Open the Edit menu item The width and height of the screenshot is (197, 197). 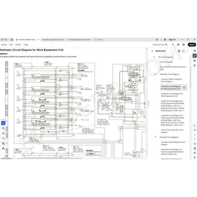[x=11, y=44]
